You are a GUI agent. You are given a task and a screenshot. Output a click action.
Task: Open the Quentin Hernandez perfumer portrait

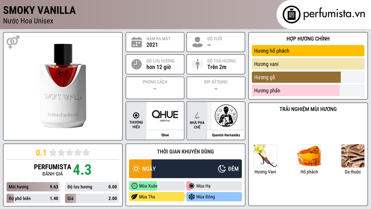pos(226,116)
